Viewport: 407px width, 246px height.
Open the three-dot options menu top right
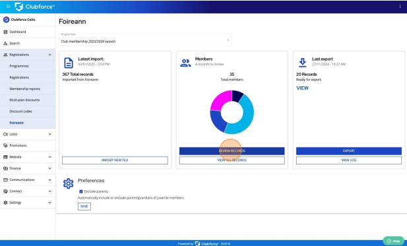point(400,7)
